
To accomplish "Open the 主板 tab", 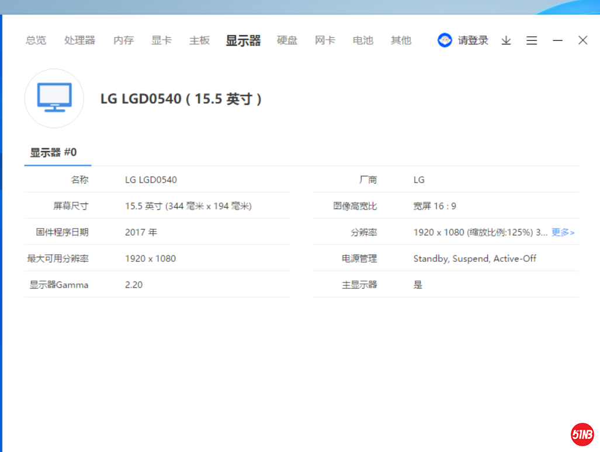I will tap(199, 40).
